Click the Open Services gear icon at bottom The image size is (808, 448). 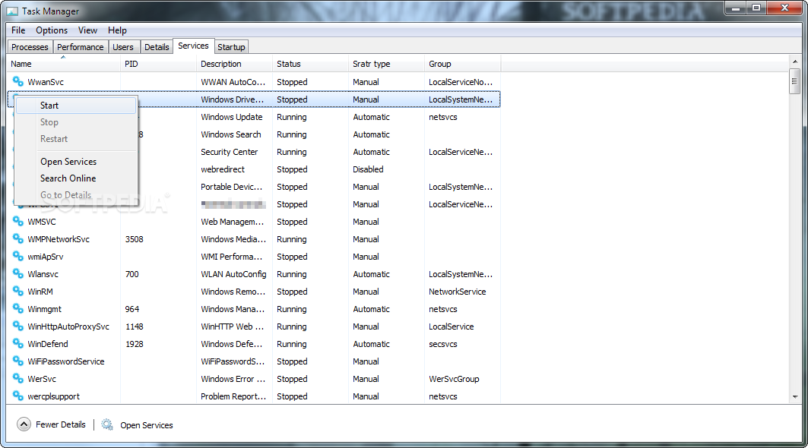click(x=107, y=424)
